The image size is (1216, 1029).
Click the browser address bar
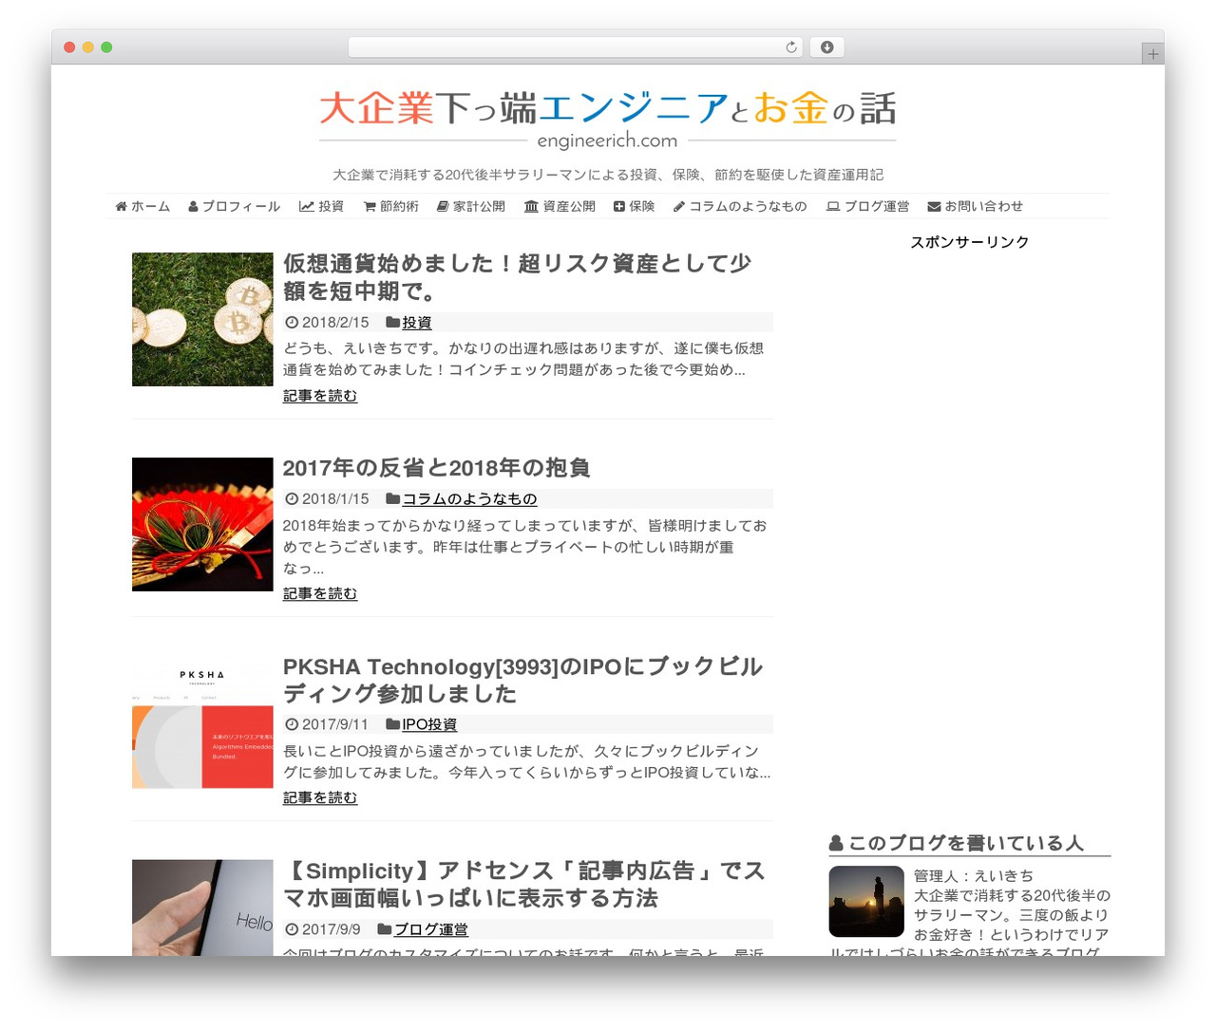point(575,47)
